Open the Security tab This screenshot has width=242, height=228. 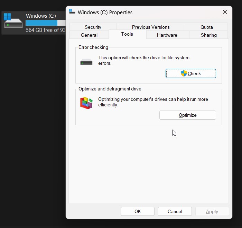pos(93,27)
